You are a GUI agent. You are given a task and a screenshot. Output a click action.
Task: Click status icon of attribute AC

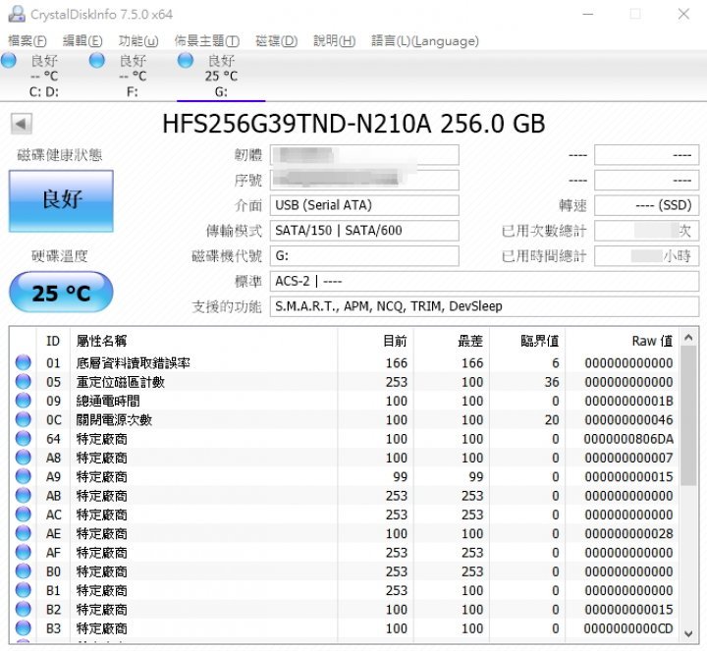(x=23, y=514)
